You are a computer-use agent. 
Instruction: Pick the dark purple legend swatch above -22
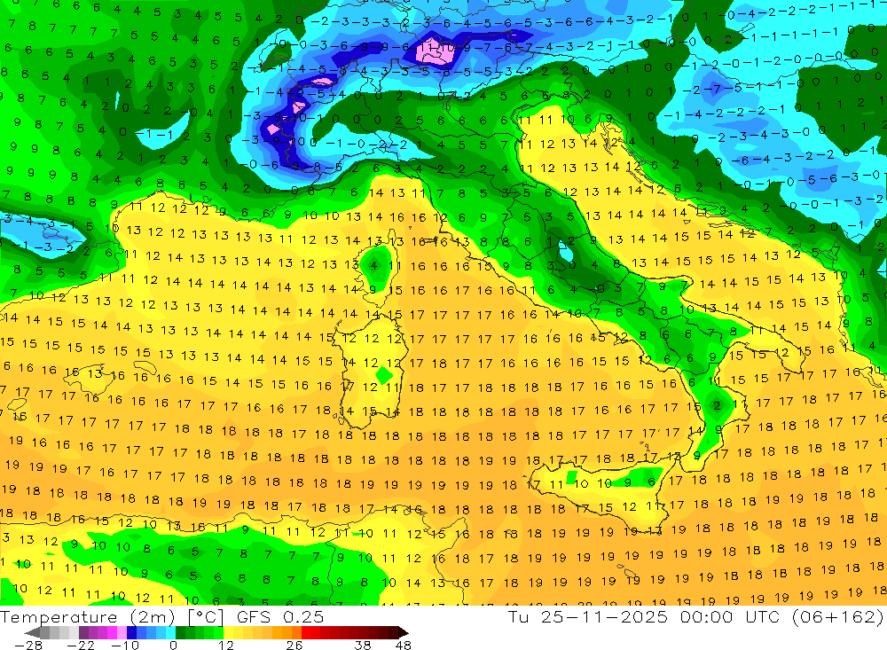point(83,632)
